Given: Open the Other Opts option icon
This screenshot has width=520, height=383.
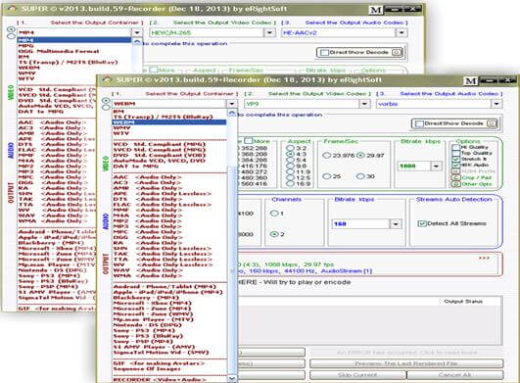Looking at the screenshot, I should tap(455, 184).
